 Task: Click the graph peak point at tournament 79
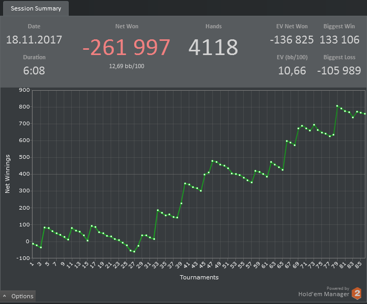(337, 106)
